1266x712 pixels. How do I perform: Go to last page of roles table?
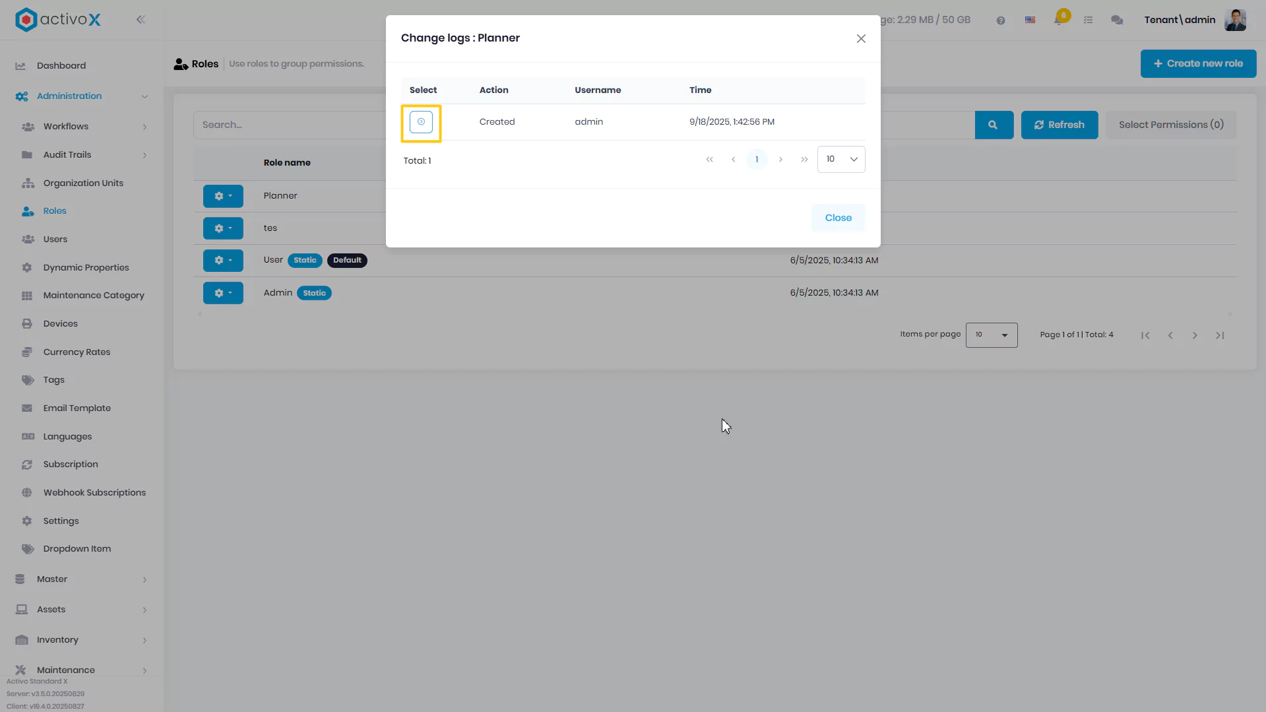[x=1220, y=336]
